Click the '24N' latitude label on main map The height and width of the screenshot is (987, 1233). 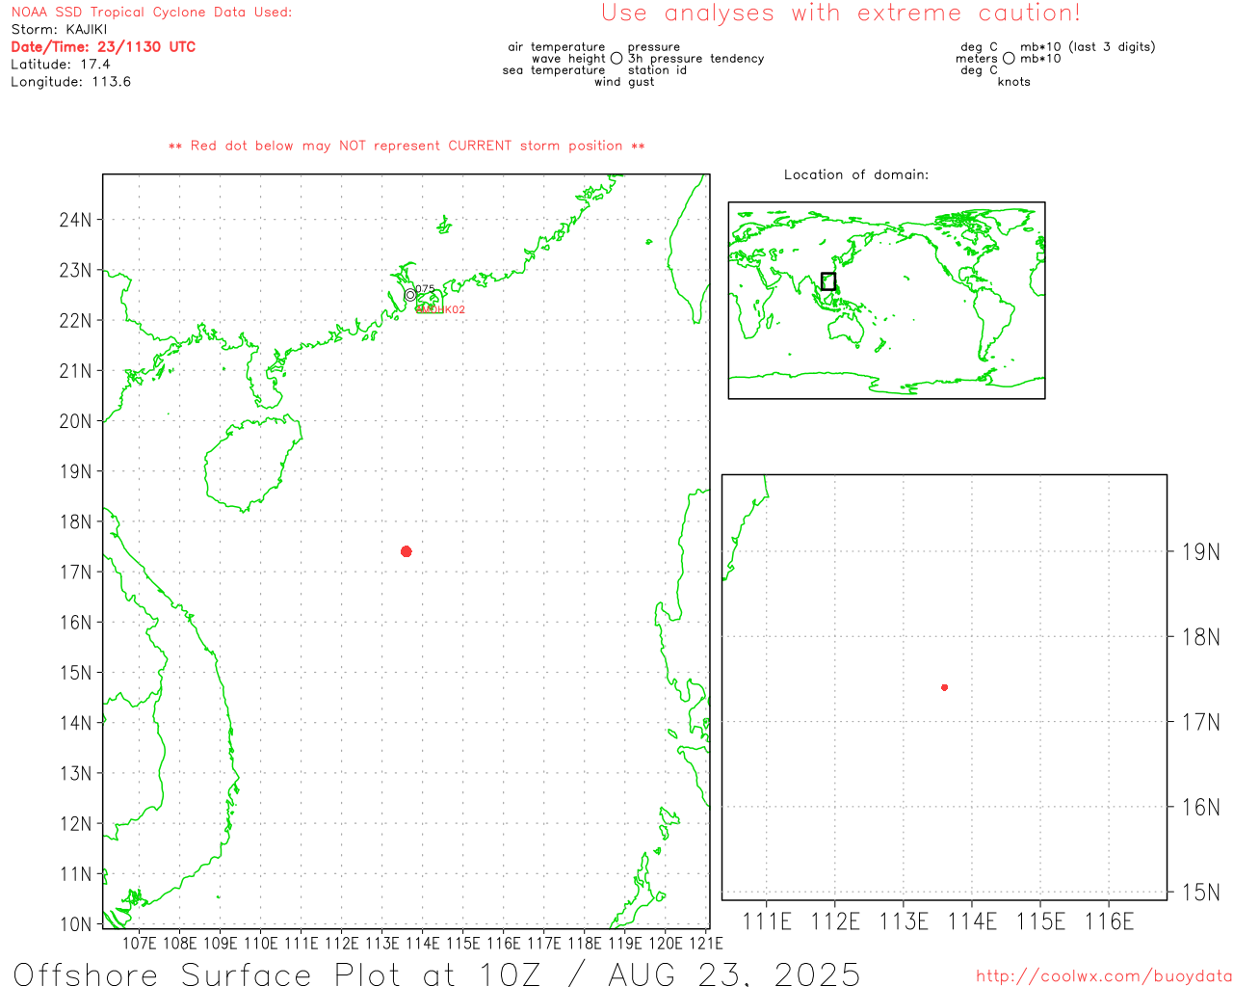(x=75, y=220)
